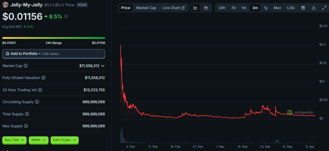This screenshot has height=151, width=329.
Task: Switch to the Market Cap tab
Action: click(x=146, y=8)
